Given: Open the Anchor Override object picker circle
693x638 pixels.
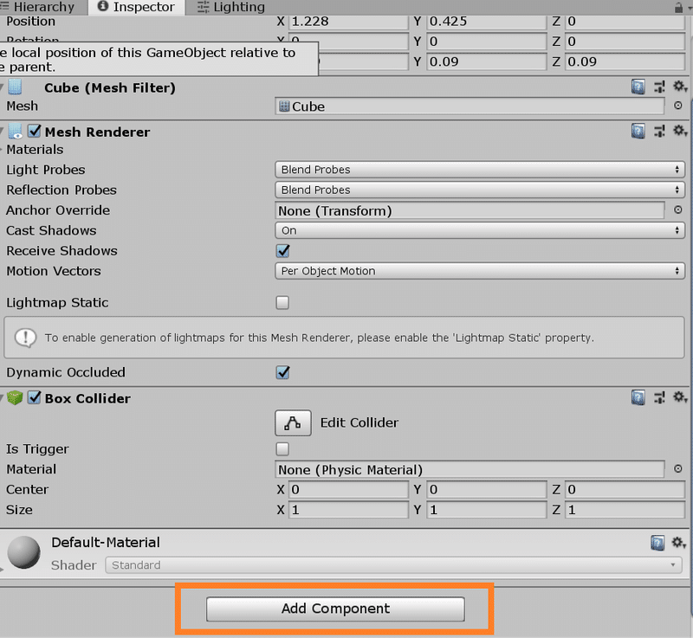Looking at the screenshot, I should tap(678, 209).
